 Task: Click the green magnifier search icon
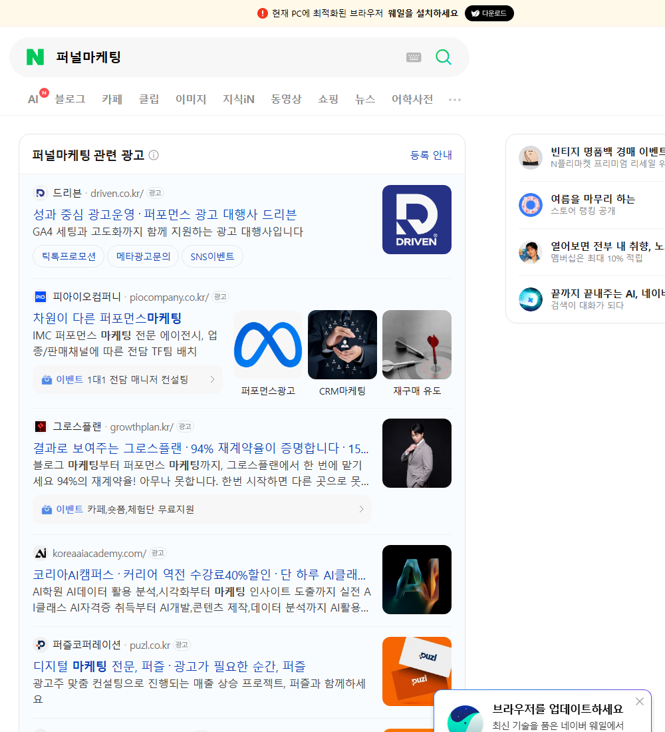pos(444,57)
